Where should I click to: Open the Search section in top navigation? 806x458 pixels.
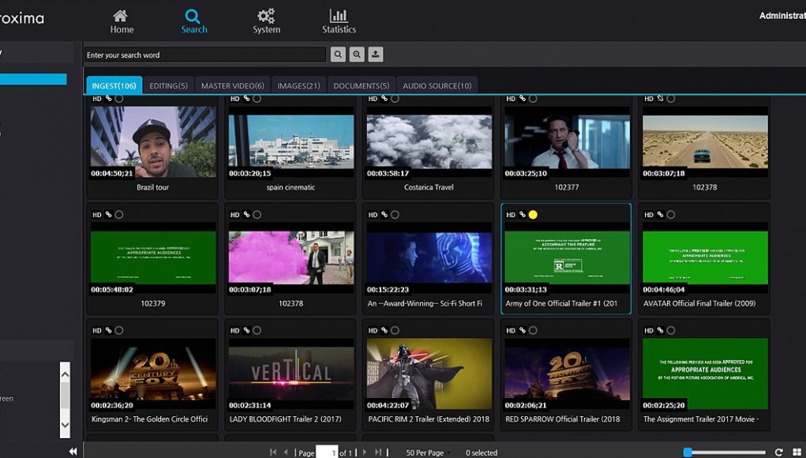pyautogui.click(x=193, y=21)
